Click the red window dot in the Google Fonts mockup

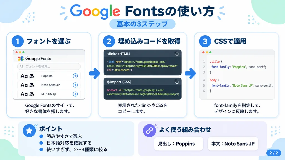(16, 52)
